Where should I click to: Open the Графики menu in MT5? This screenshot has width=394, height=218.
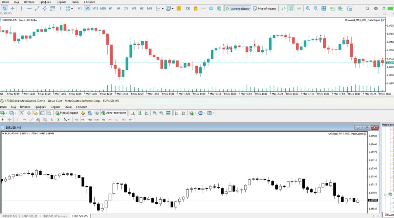tap(45, 2)
